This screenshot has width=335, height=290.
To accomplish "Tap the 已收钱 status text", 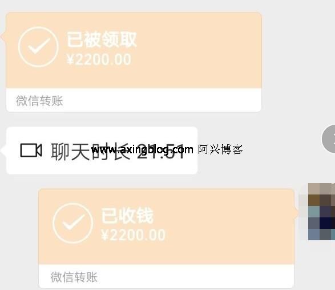I will click(x=127, y=216).
